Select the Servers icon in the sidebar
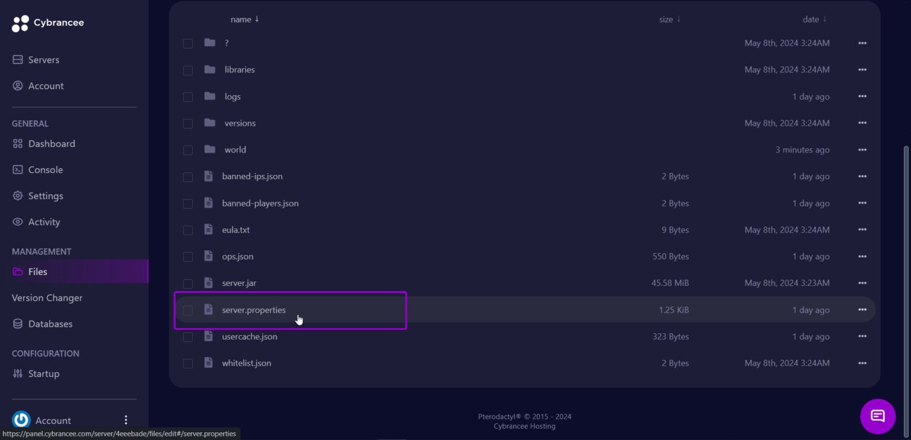The image size is (911, 440). (18, 59)
